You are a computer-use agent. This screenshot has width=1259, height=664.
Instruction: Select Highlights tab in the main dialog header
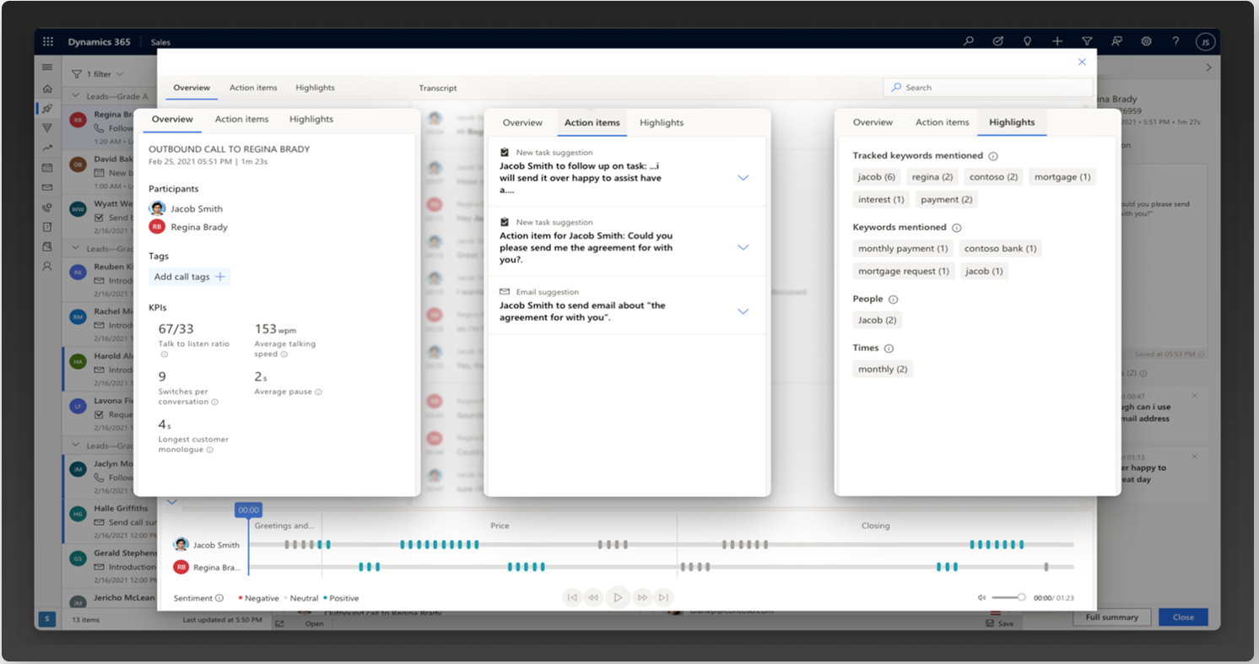pyautogui.click(x=315, y=88)
